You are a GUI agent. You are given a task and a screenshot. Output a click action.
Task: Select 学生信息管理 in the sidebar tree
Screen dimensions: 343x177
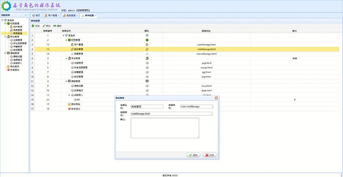pos(20,43)
